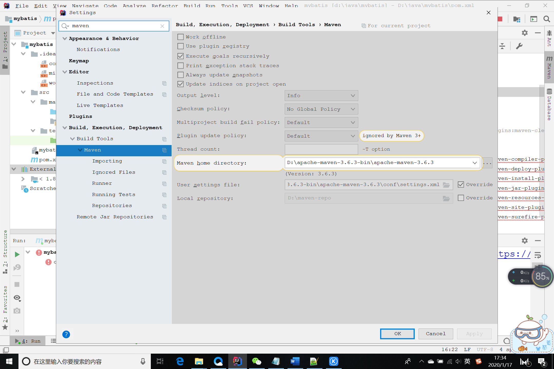Uncheck Update indices on project open

coord(181,84)
